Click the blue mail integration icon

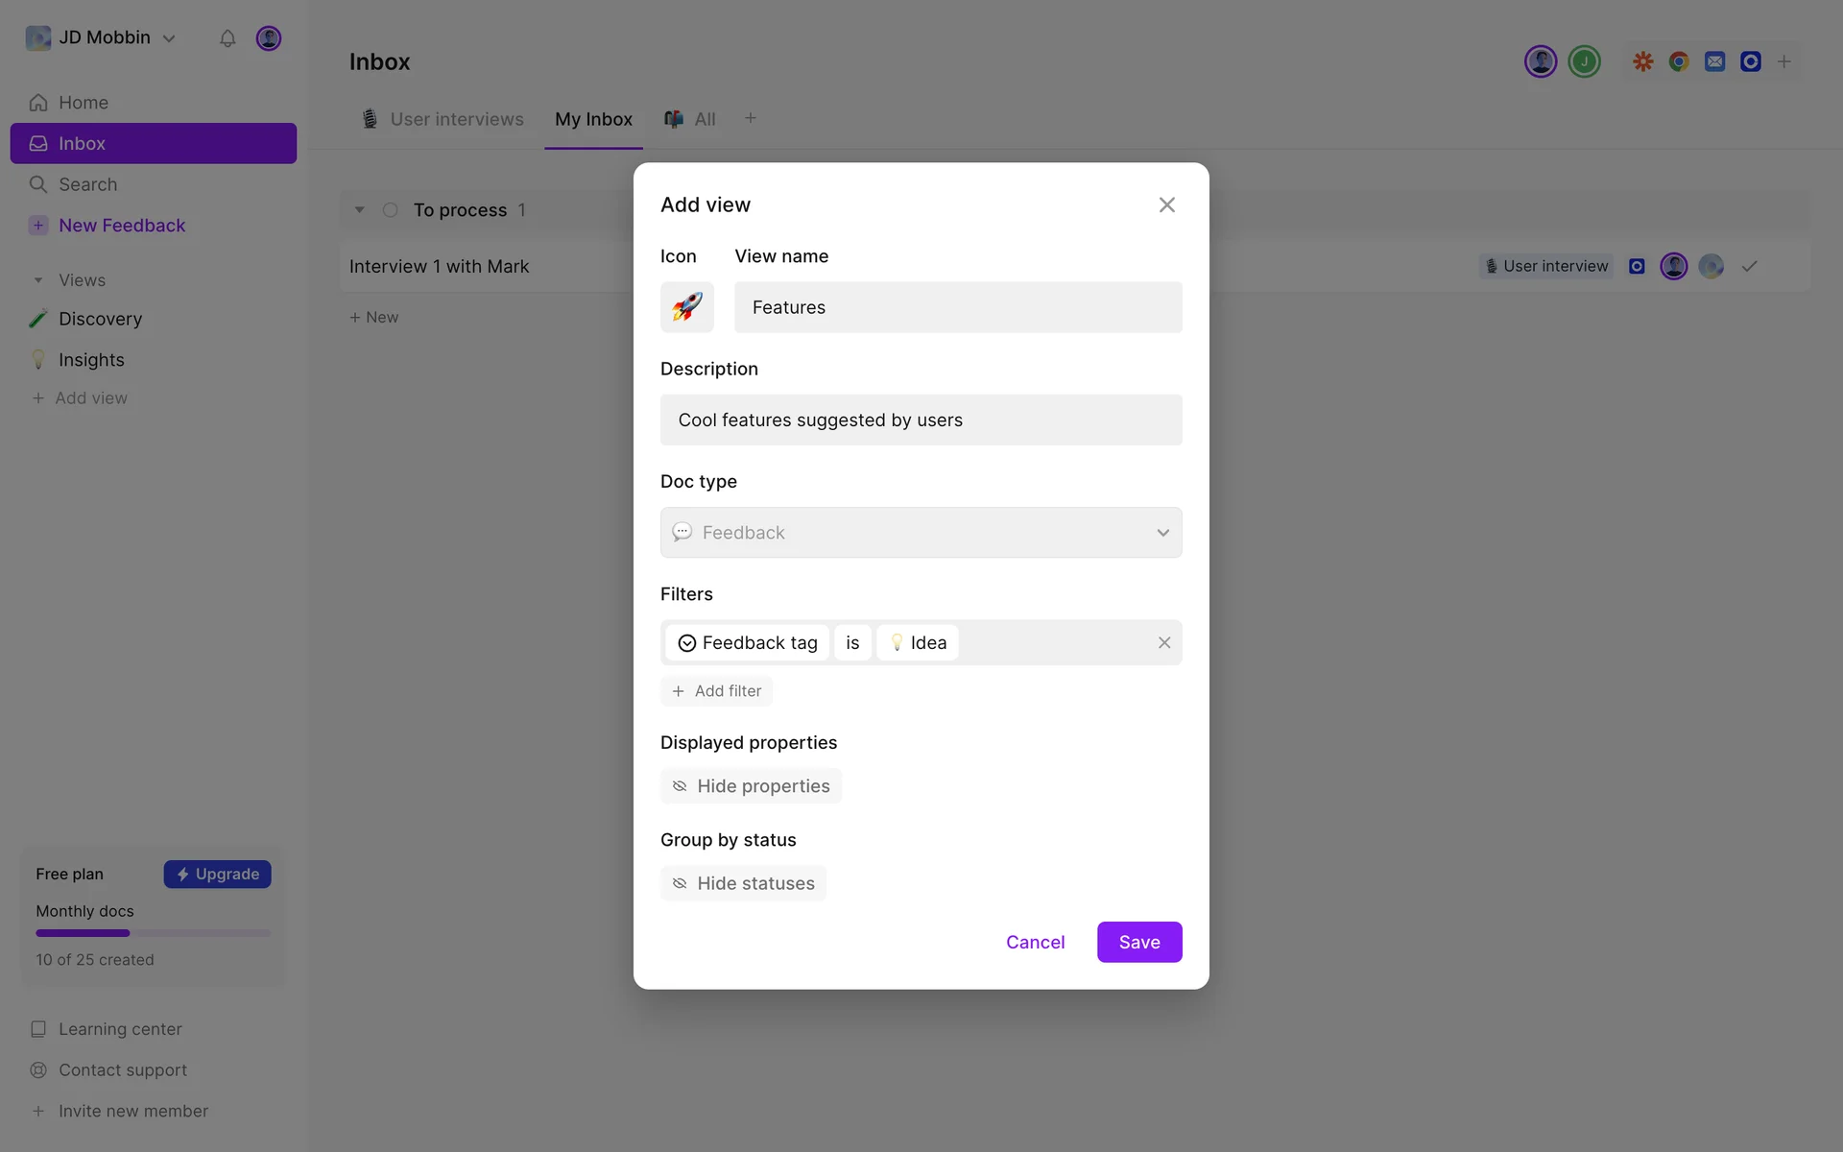(x=1714, y=61)
